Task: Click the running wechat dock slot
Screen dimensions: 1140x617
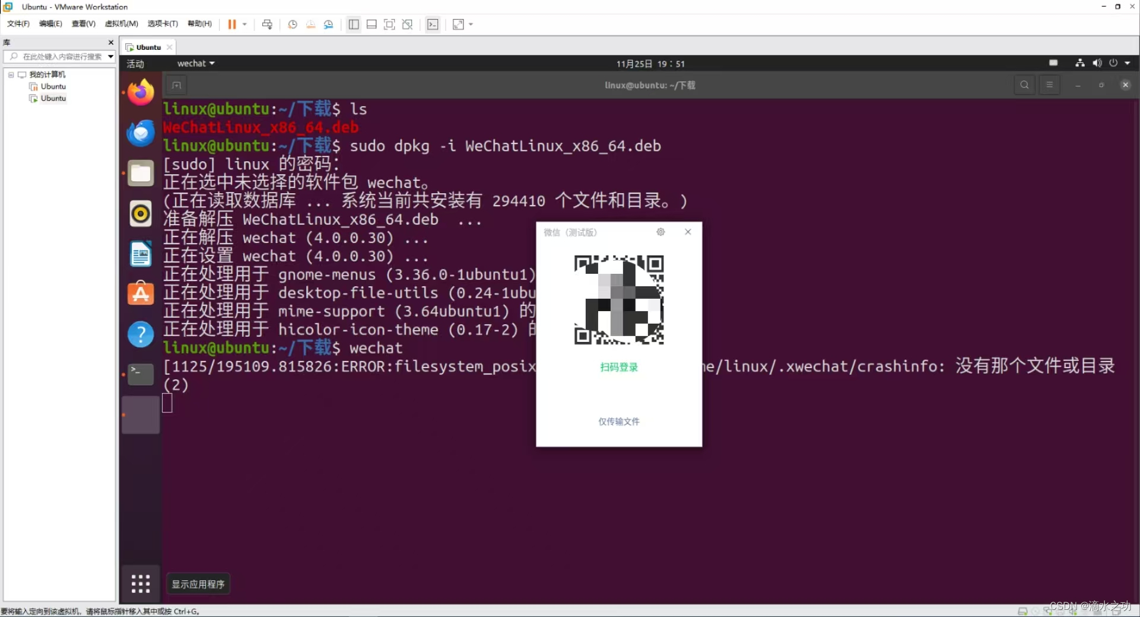Action: 141,415
